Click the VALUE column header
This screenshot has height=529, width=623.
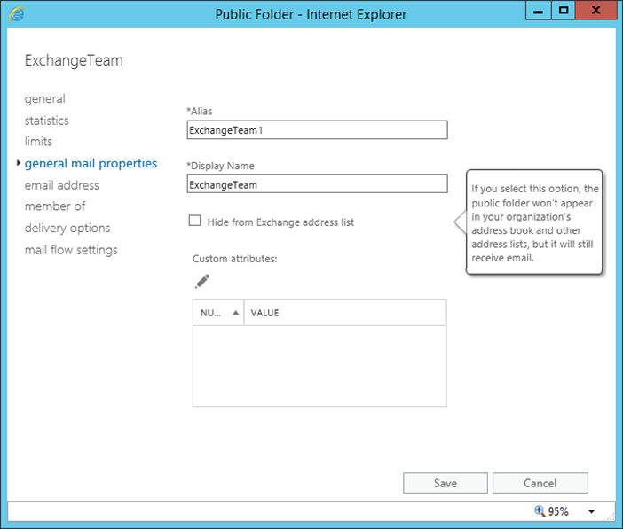click(344, 313)
